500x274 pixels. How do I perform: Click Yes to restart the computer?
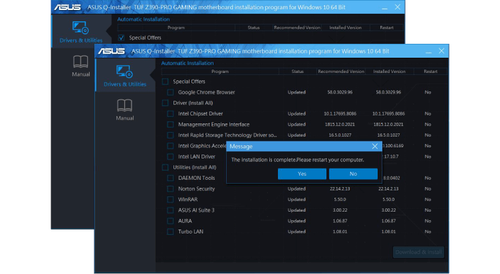(x=303, y=174)
